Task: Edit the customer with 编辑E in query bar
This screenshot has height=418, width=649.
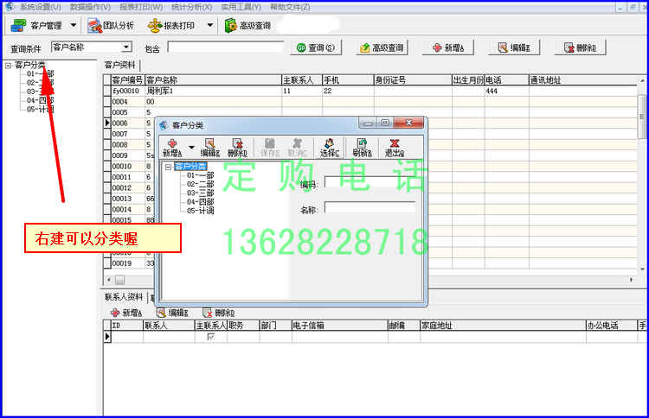Action: [514, 47]
